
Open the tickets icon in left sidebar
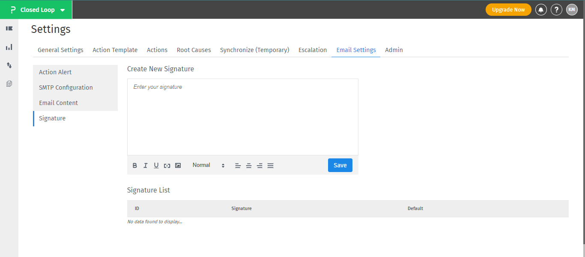(9, 29)
